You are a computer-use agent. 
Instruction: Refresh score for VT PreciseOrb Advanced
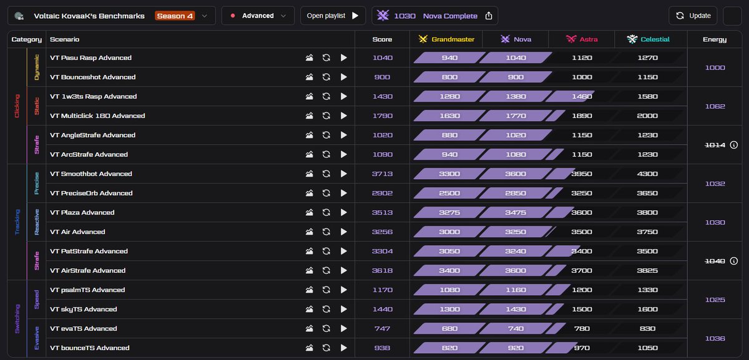tap(326, 193)
